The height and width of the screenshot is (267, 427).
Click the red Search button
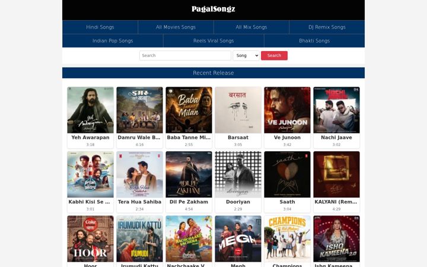274,56
